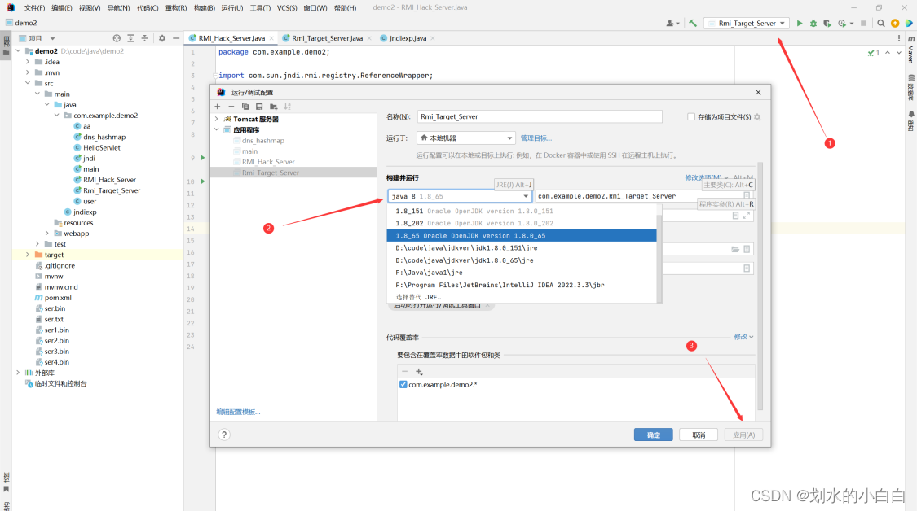The height and width of the screenshot is (511, 917).
Task: Click the orange IDE update icon
Action: pyautogui.click(x=895, y=24)
